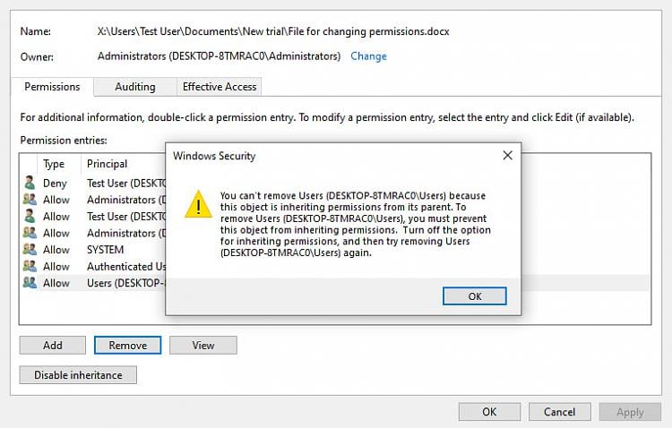Select the Permissions tab
This screenshot has width=672, height=428.
(52, 87)
